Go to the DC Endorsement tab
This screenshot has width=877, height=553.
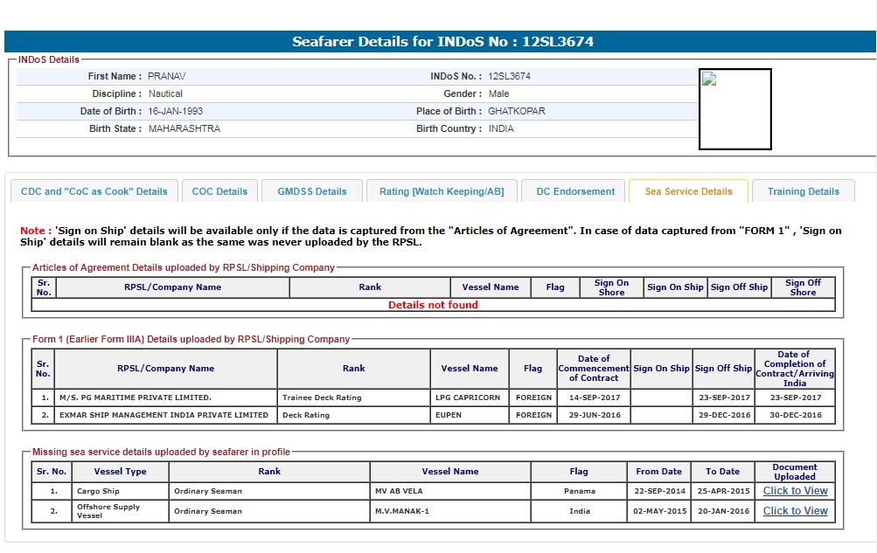click(x=575, y=191)
